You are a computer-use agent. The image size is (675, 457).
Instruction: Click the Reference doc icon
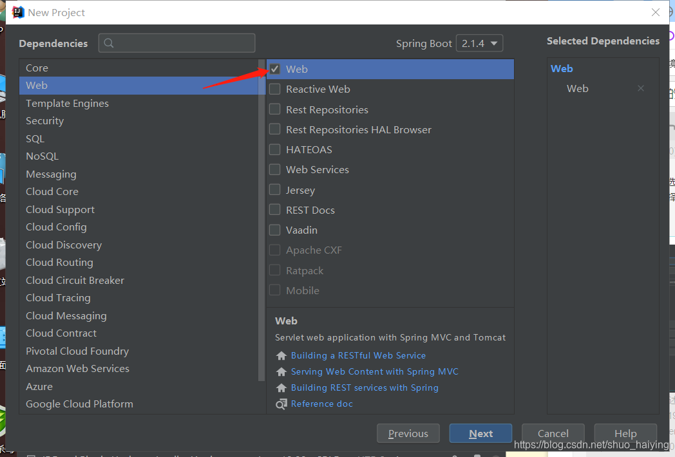click(x=281, y=404)
